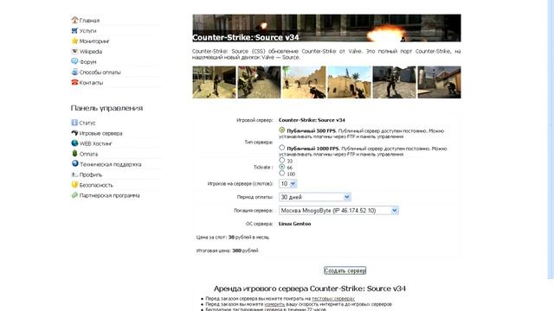Open the Безопасность panel link

pos(96,185)
